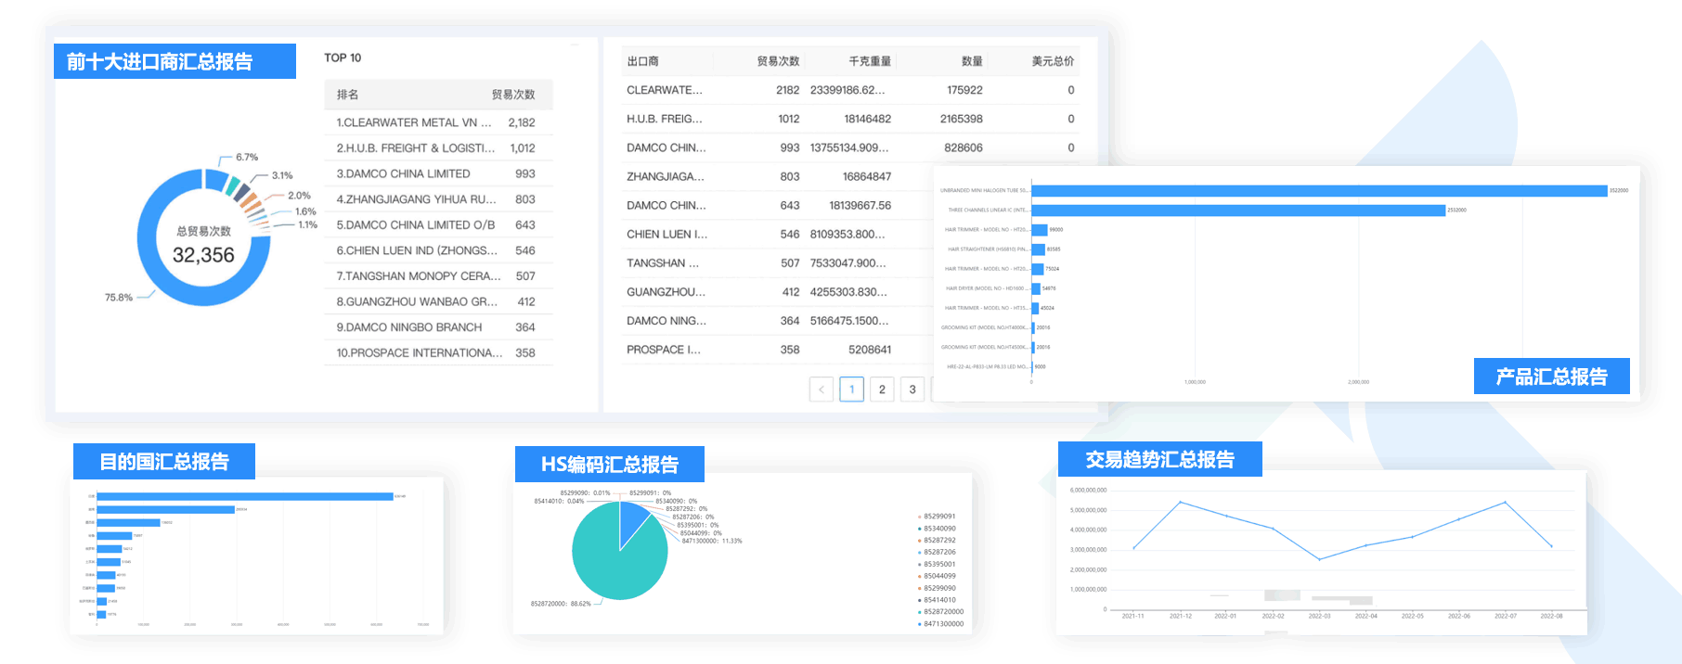Toggle the 85299091 legend entry
Viewport: 1682px width, 664px height.
(x=938, y=517)
